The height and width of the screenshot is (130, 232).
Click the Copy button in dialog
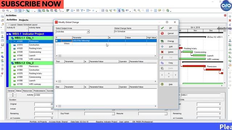tap(169, 63)
